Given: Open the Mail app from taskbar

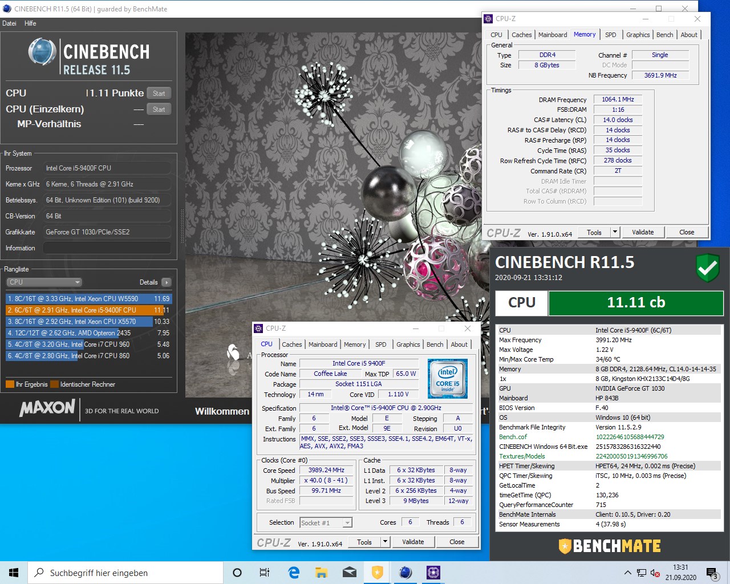Looking at the screenshot, I should (350, 573).
